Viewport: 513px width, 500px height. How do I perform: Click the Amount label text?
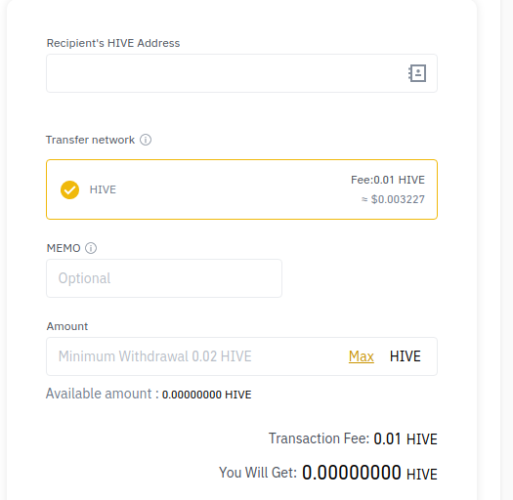67,326
